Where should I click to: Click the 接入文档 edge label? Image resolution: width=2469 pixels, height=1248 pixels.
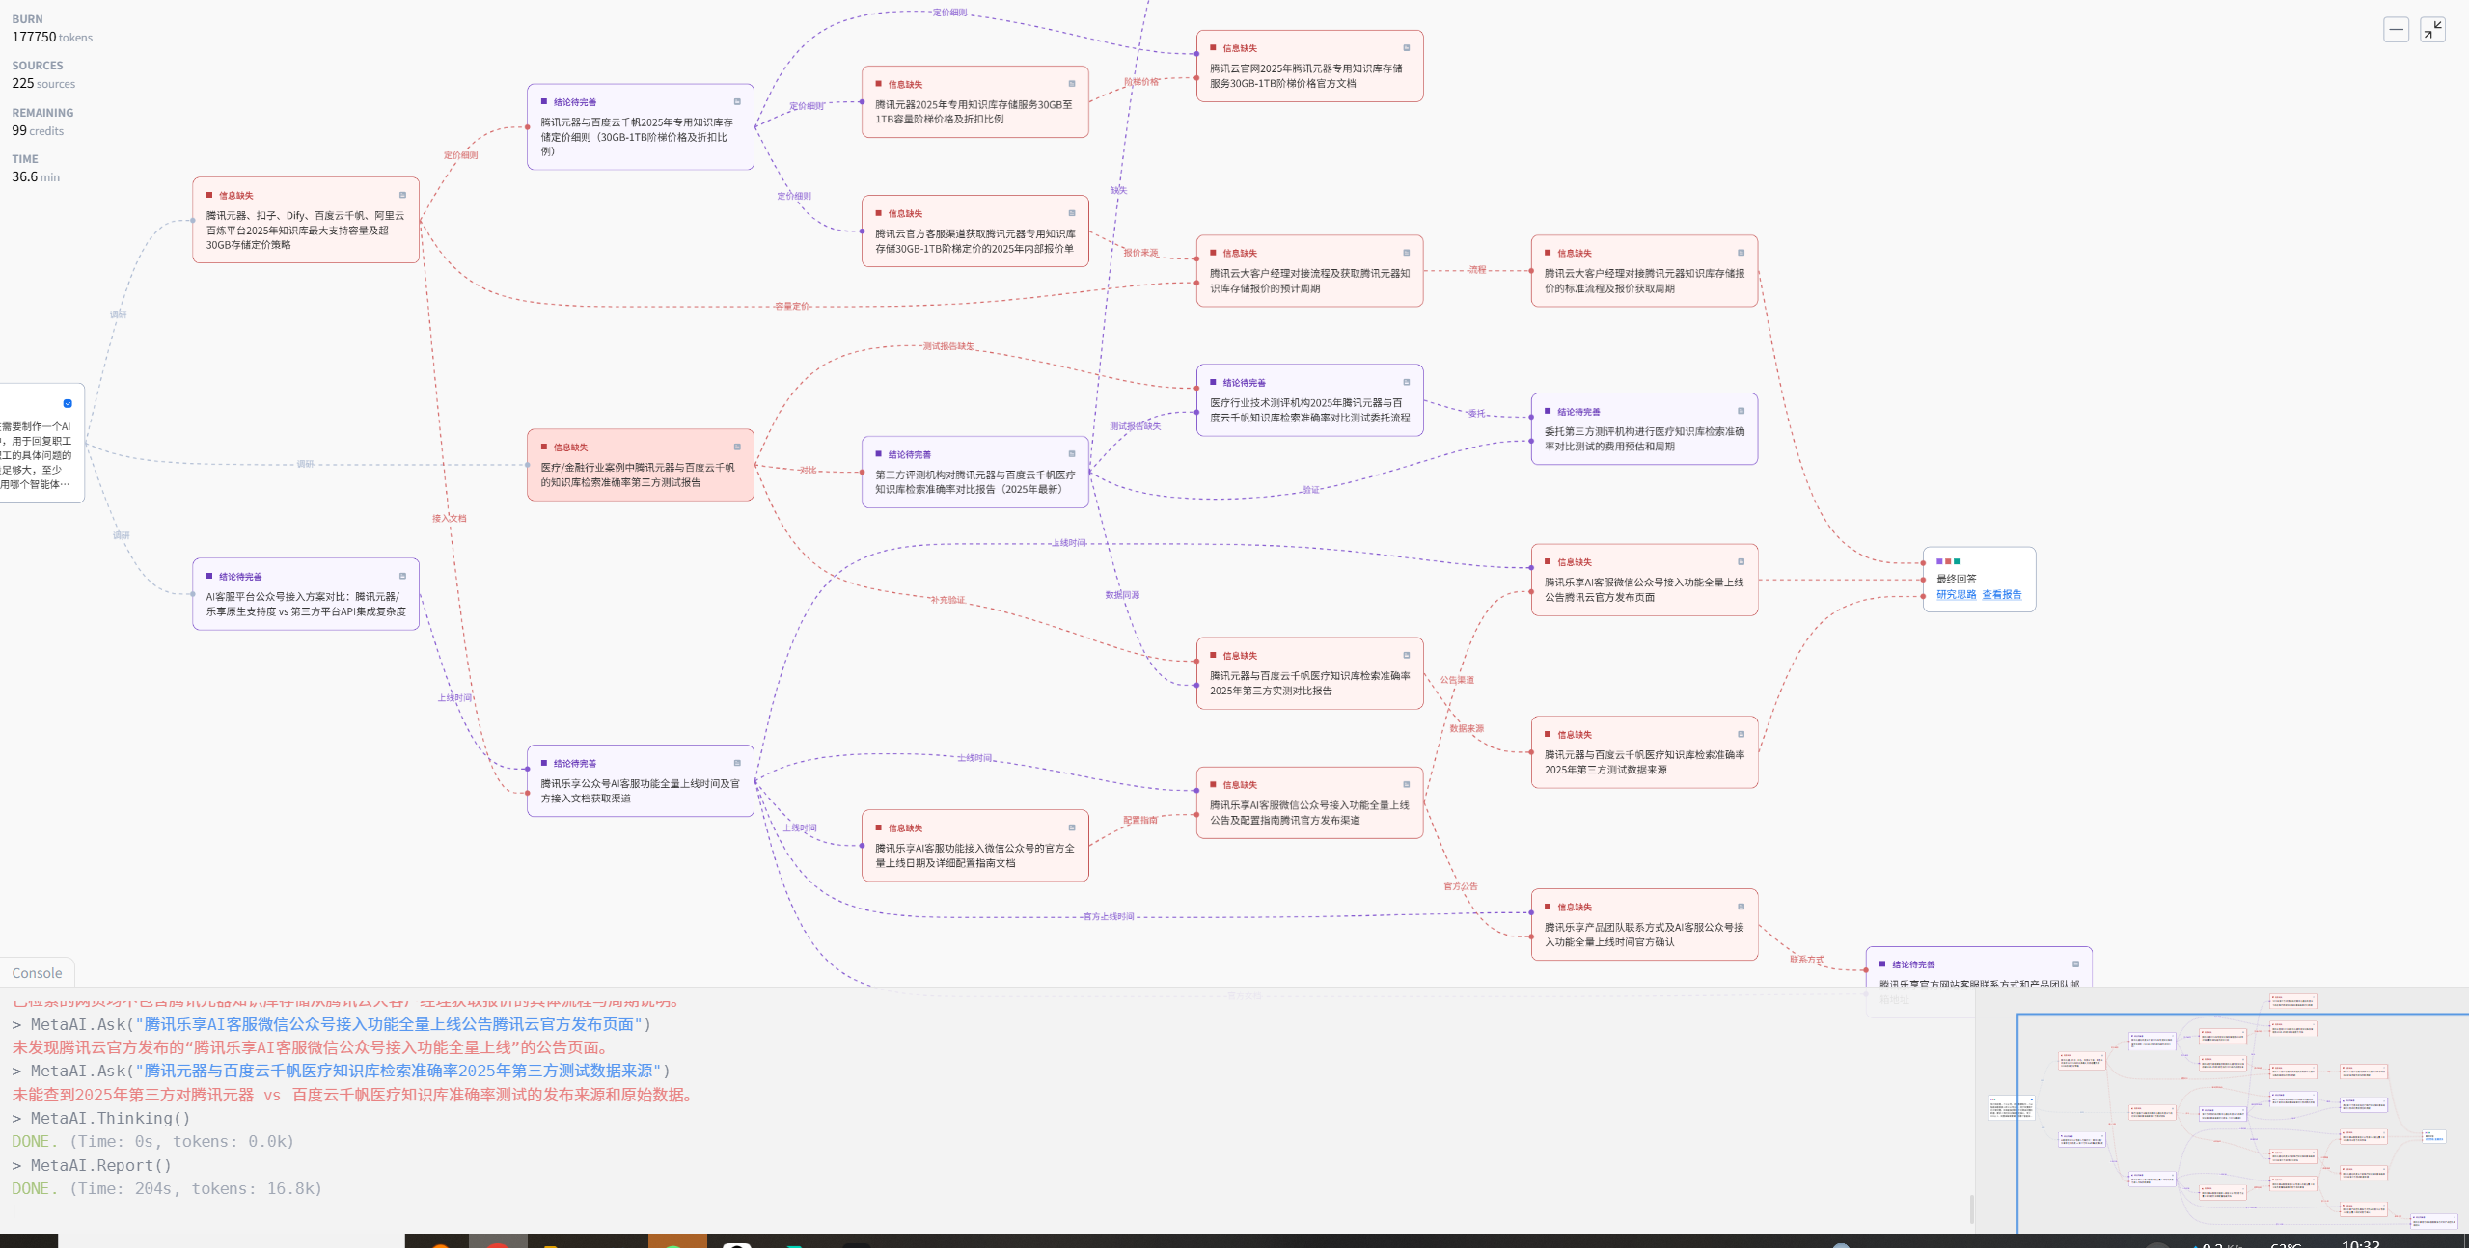[x=449, y=519]
